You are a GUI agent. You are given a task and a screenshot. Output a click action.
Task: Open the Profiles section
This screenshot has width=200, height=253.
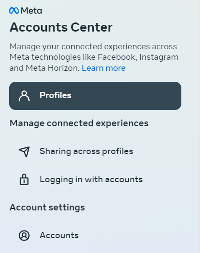click(95, 96)
